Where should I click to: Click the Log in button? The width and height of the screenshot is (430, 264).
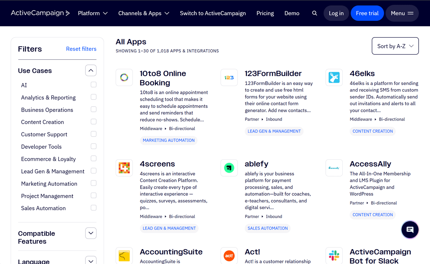pyautogui.click(x=336, y=13)
